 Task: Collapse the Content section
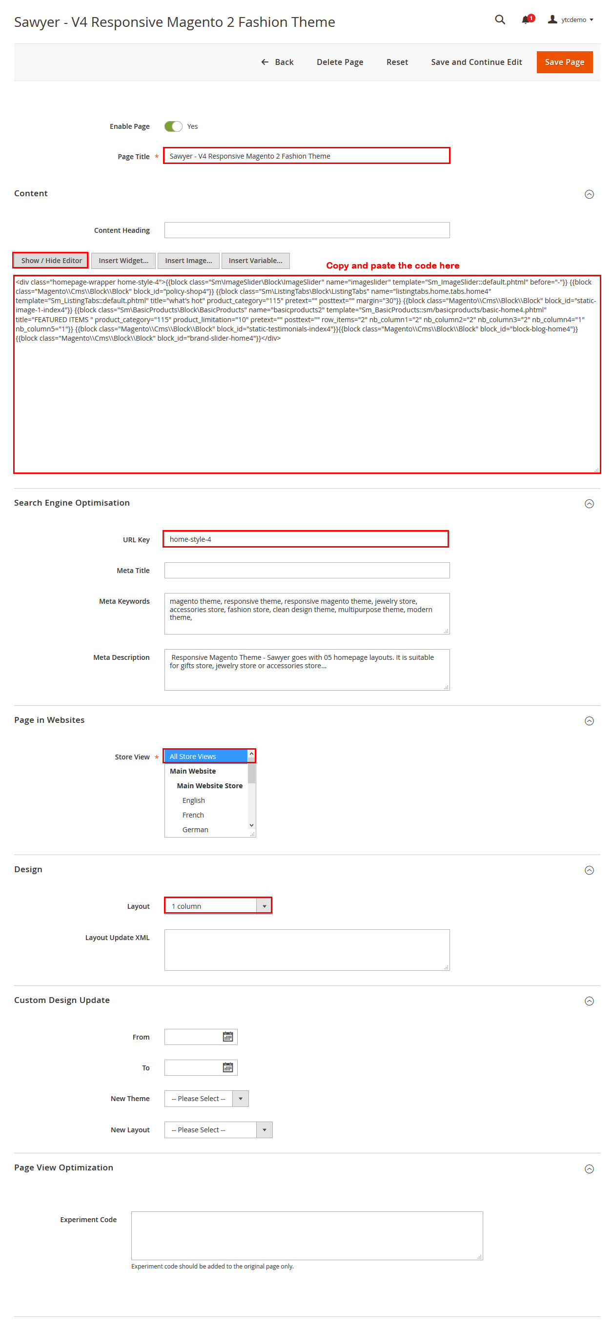click(x=589, y=194)
